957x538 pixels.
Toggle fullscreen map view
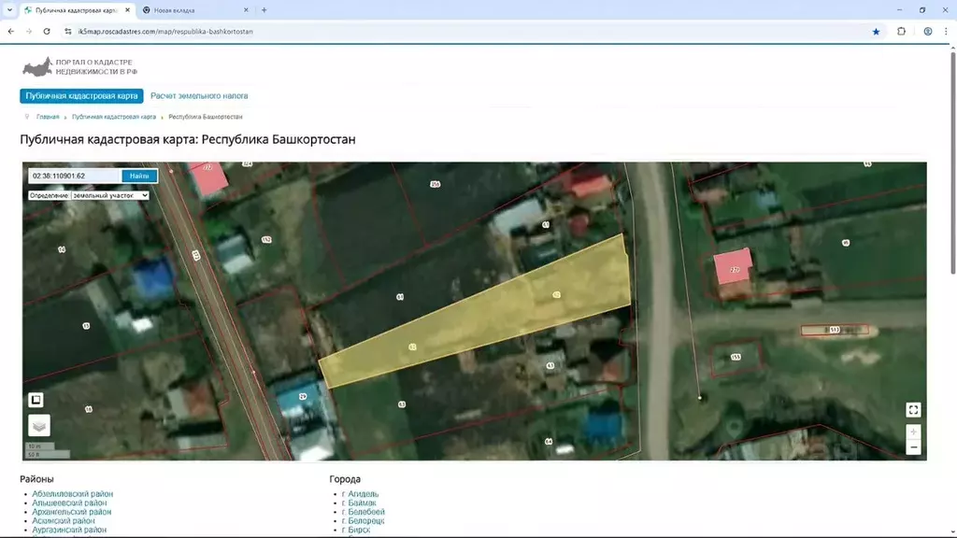click(913, 409)
